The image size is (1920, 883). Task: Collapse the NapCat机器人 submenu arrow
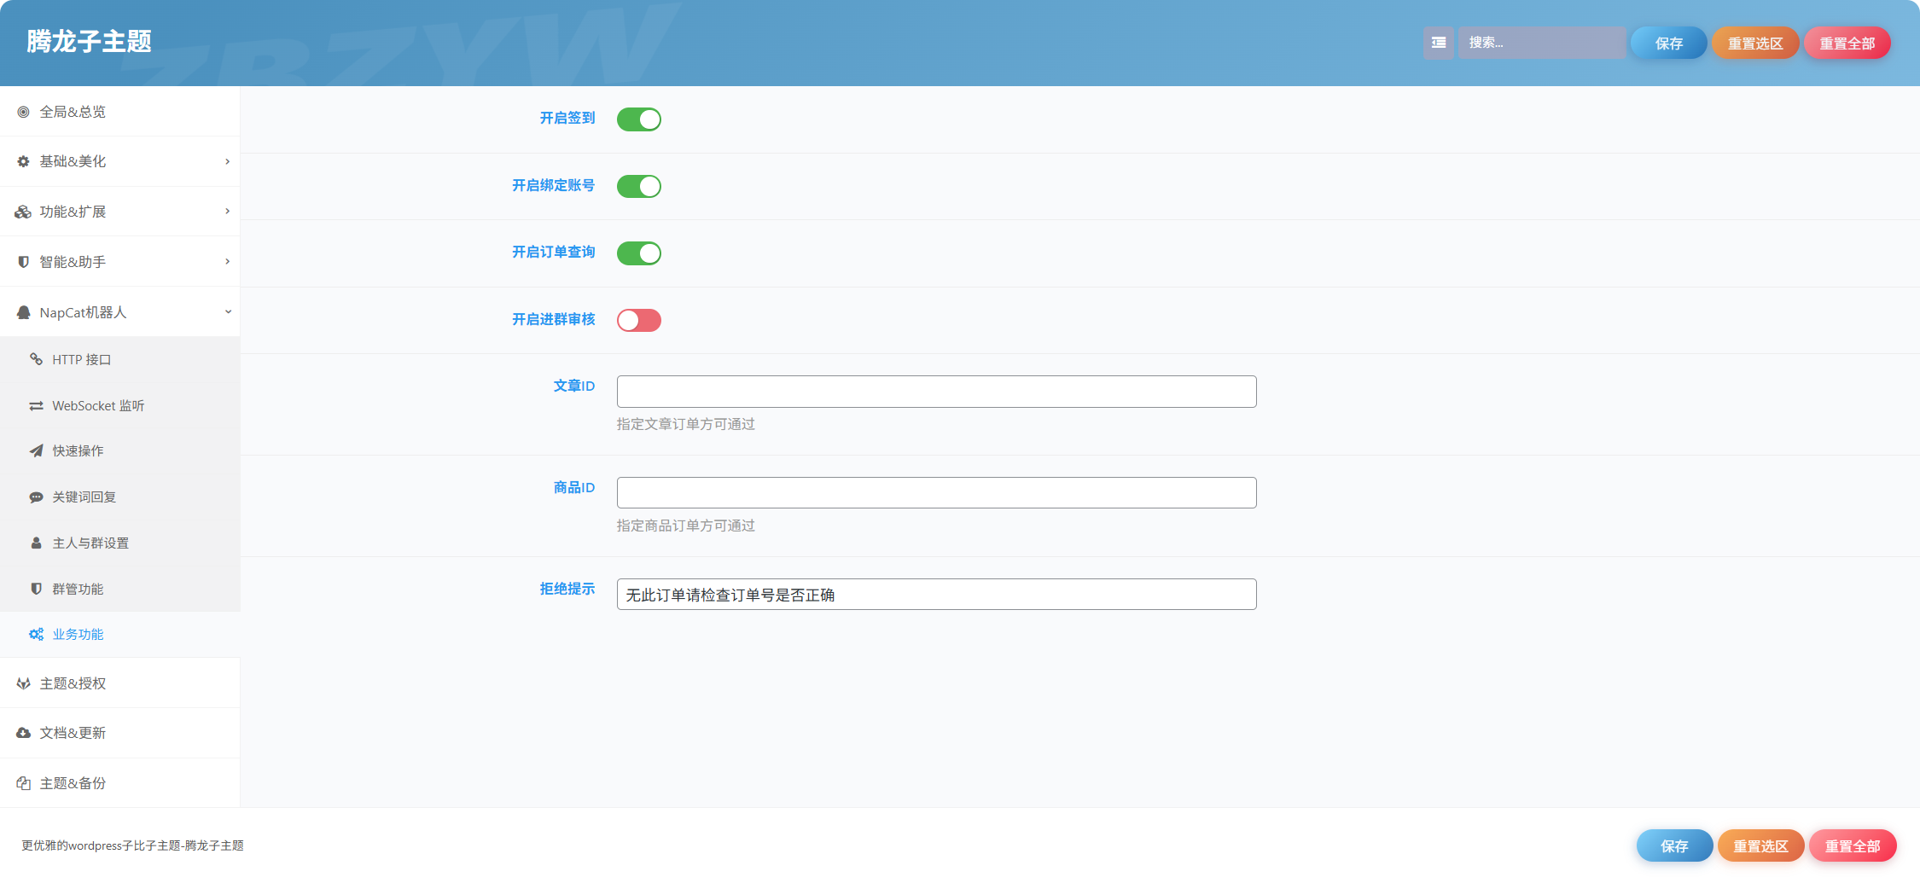(x=228, y=311)
